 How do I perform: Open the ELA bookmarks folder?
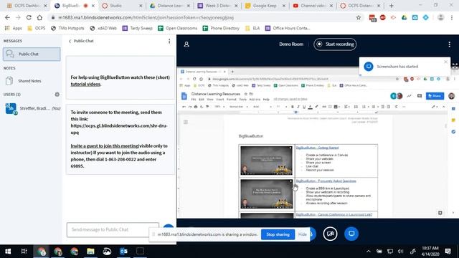pos(252,28)
